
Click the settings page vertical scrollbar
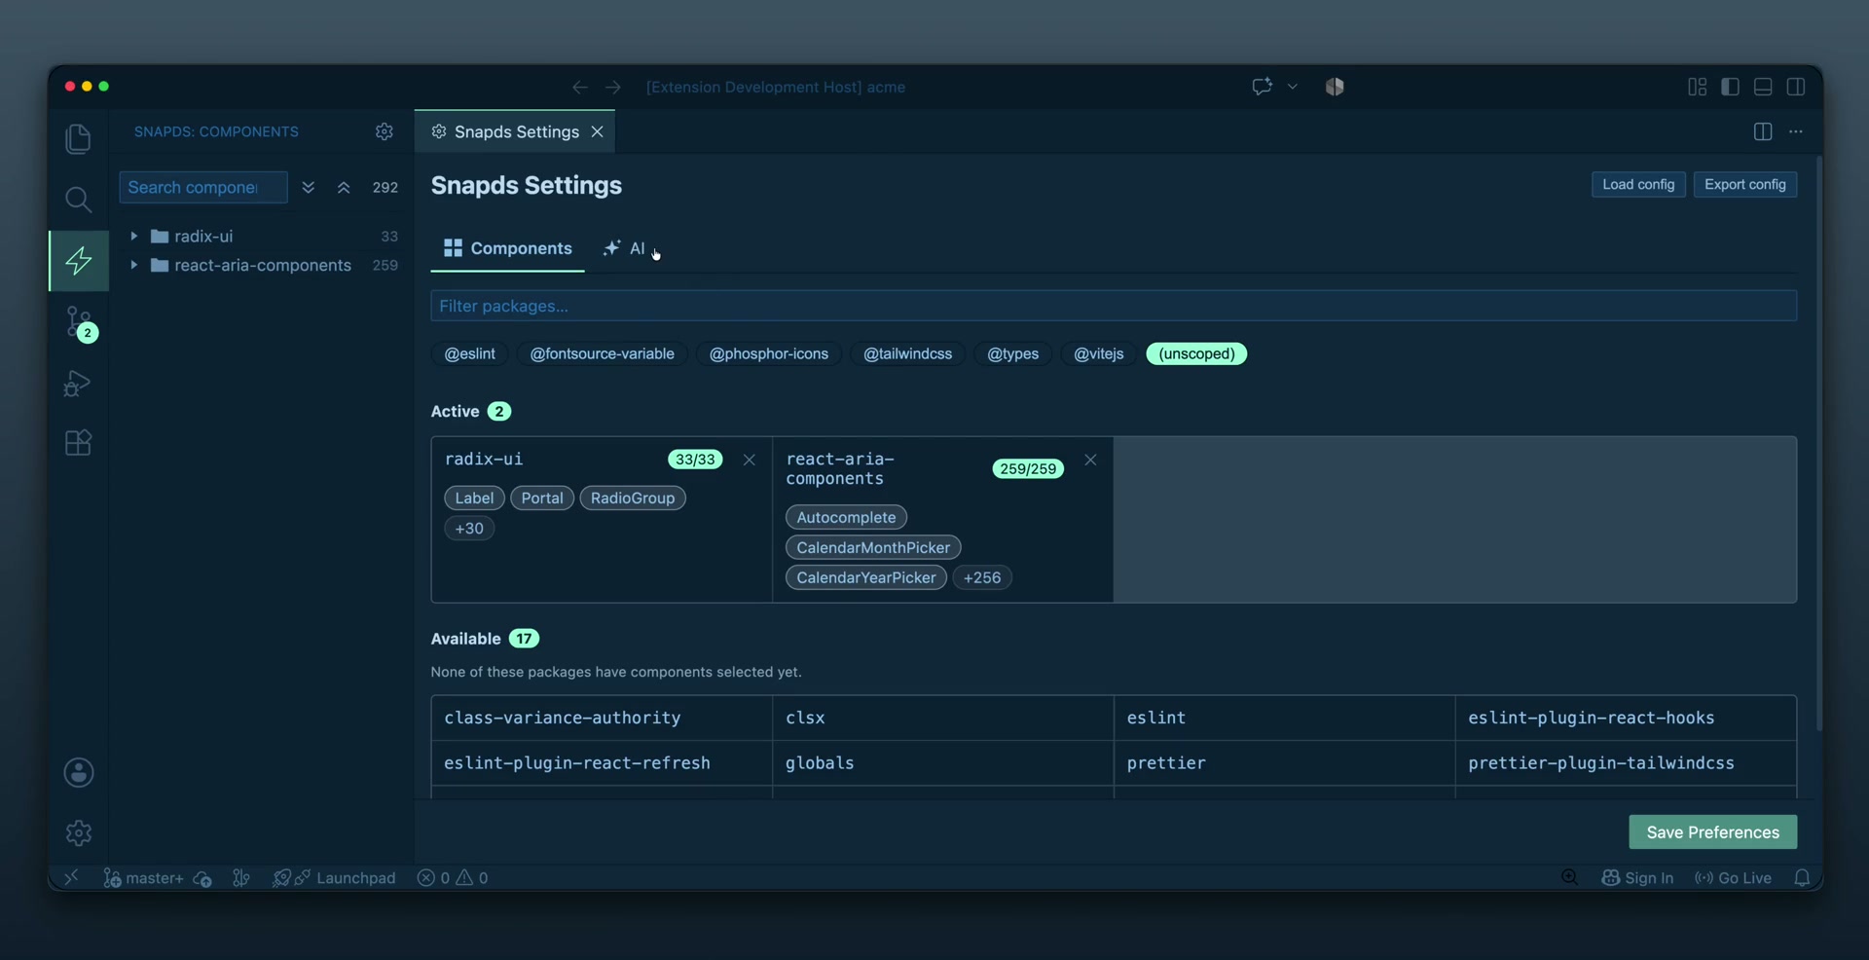(x=1817, y=443)
